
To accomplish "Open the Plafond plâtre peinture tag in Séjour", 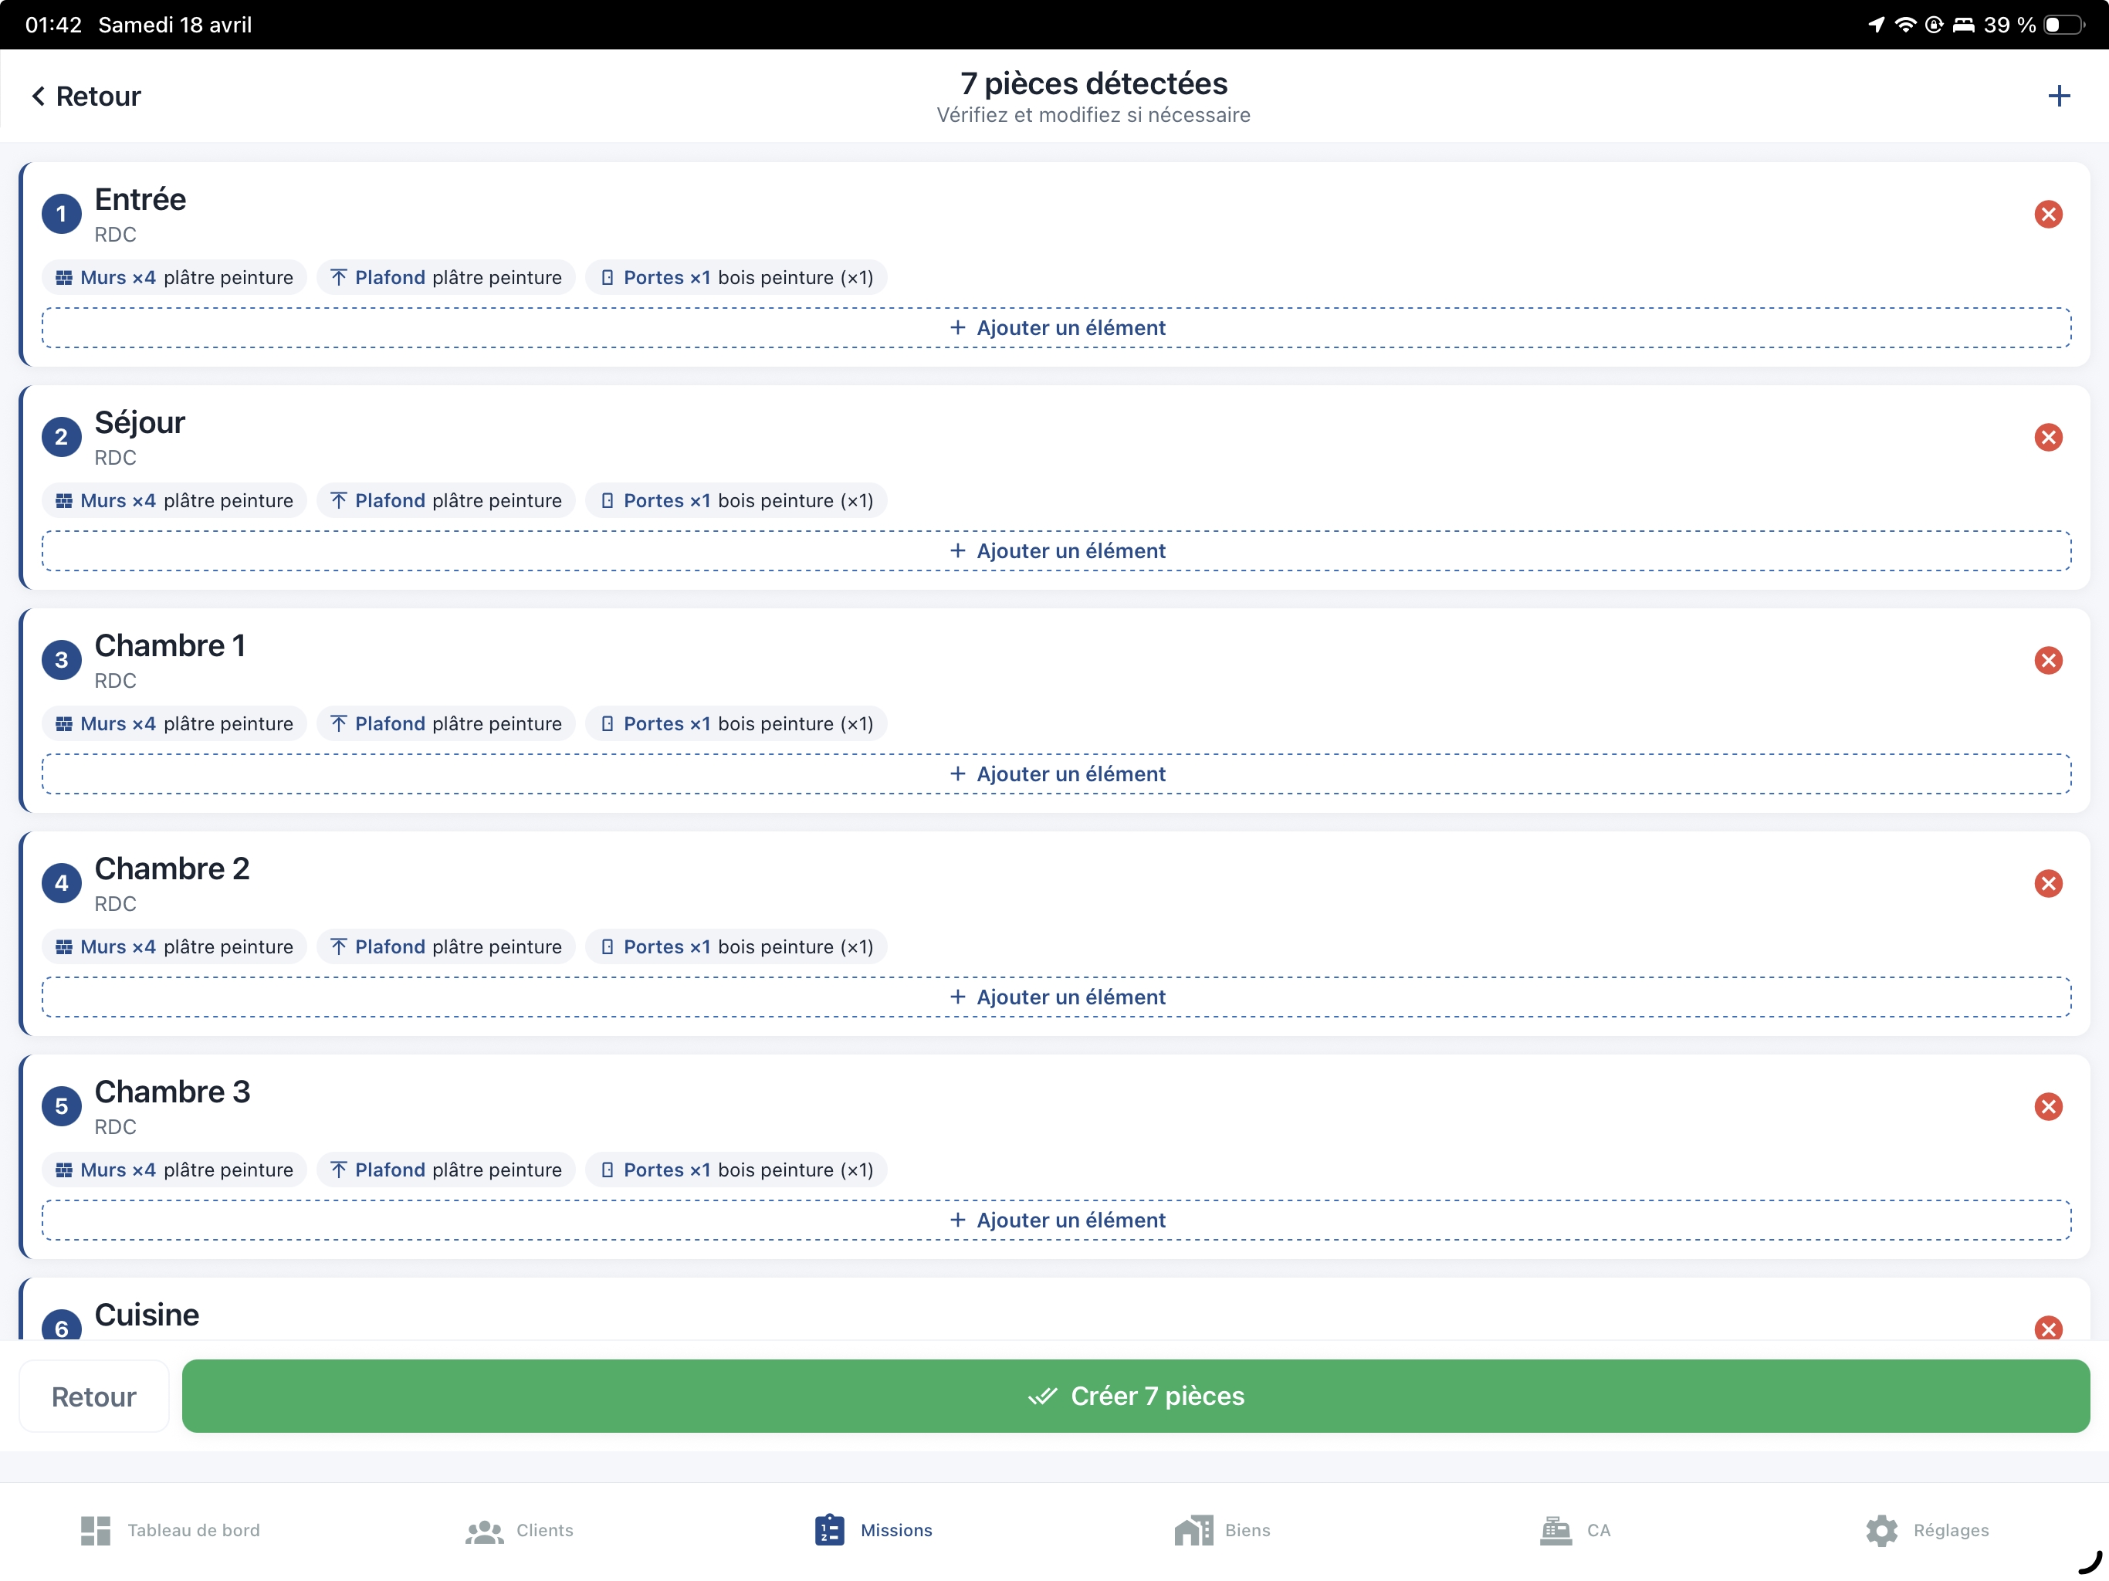I will pyautogui.click(x=446, y=499).
